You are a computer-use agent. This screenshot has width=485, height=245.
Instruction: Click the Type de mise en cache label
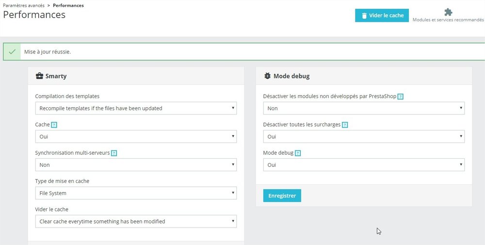click(x=62, y=181)
